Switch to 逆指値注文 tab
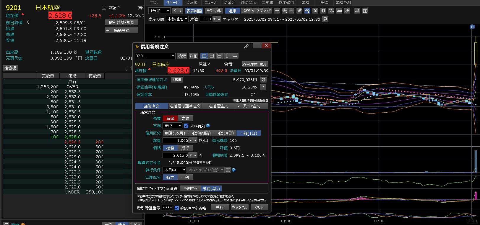 tap(218, 106)
